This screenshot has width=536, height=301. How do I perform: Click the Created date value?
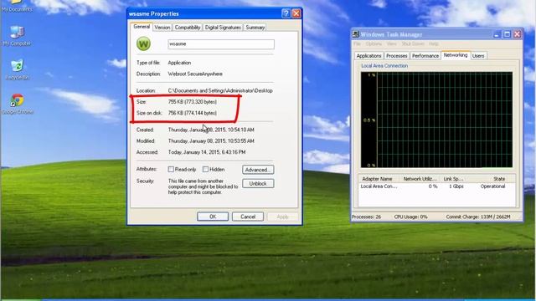coord(211,130)
